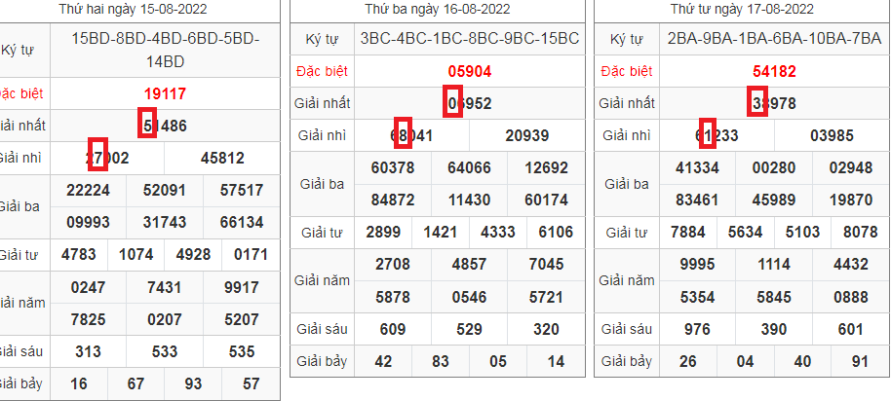891x401 pixels.
Task: Click the Đặc biệt label in 16-08 table
Action: (x=322, y=72)
